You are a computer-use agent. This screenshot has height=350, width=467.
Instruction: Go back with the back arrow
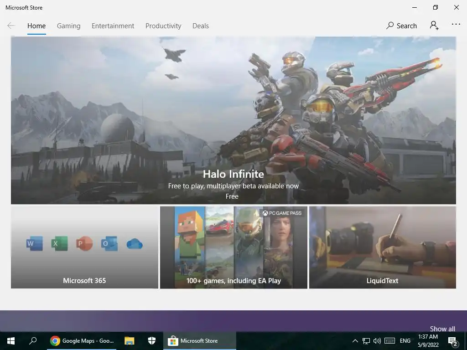coord(11,26)
